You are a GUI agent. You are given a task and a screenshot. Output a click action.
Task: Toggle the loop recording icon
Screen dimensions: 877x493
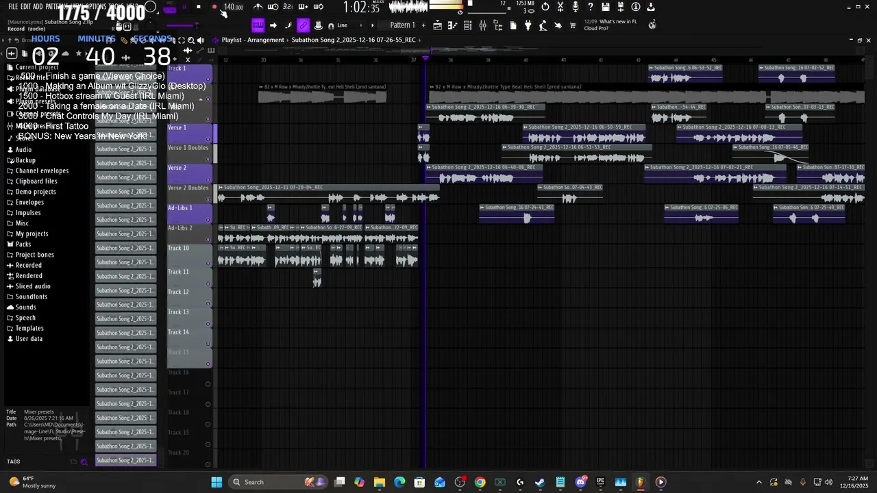click(319, 7)
